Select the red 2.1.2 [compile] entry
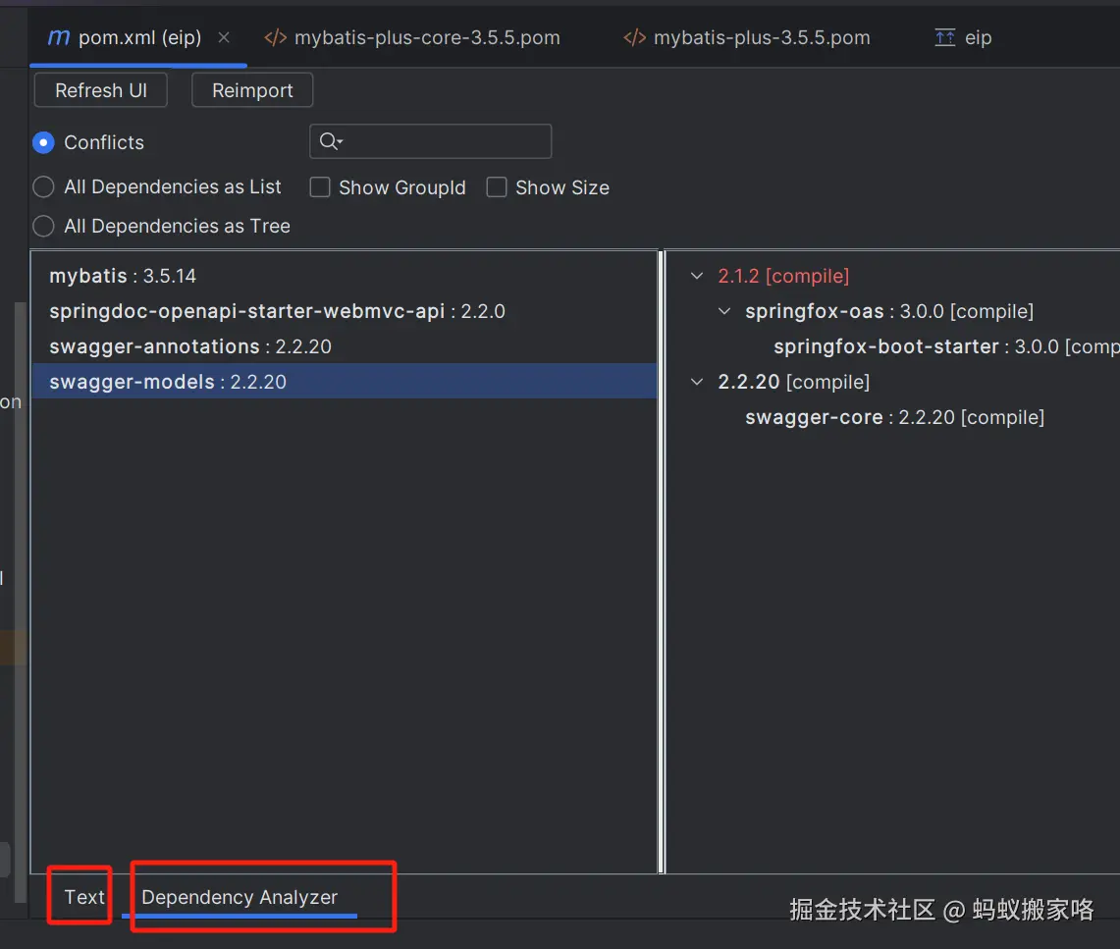The image size is (1120, 949). [783, 276]
